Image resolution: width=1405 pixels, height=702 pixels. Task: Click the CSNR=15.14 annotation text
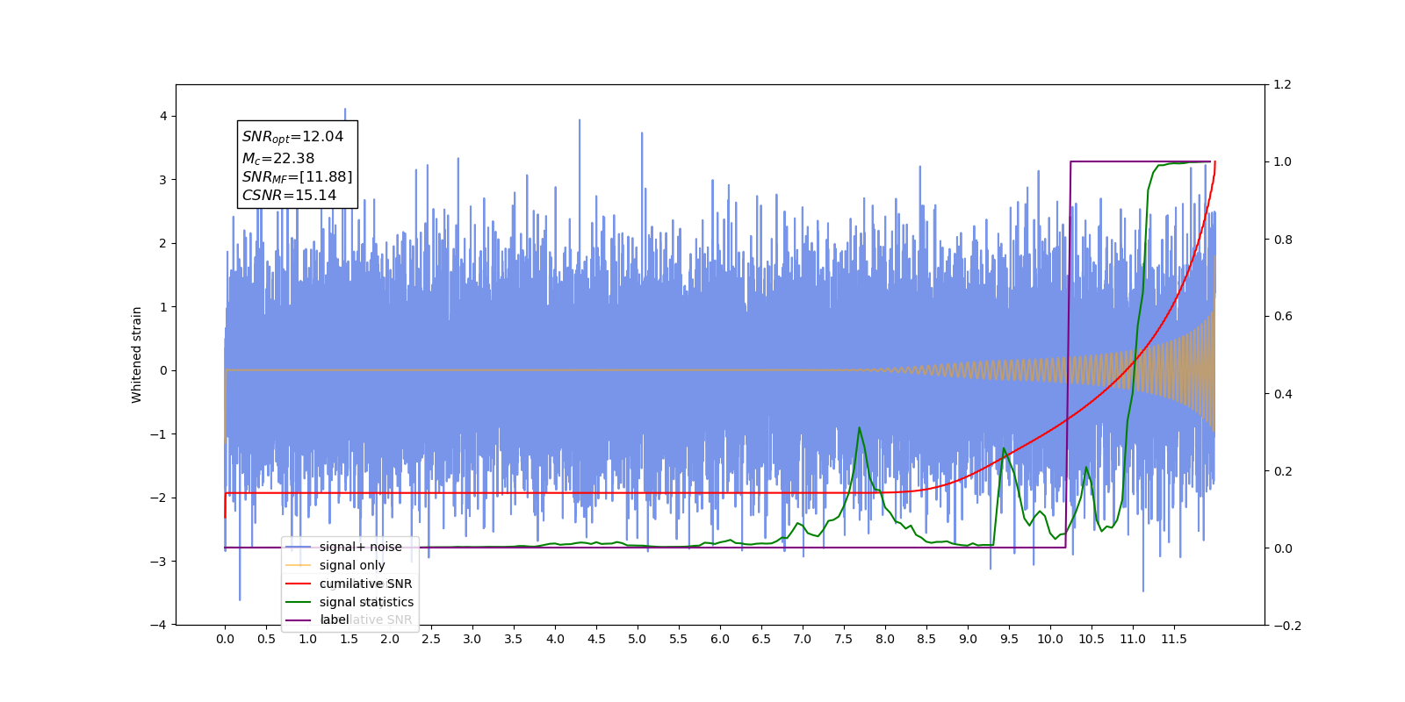[x=289, y=196]
